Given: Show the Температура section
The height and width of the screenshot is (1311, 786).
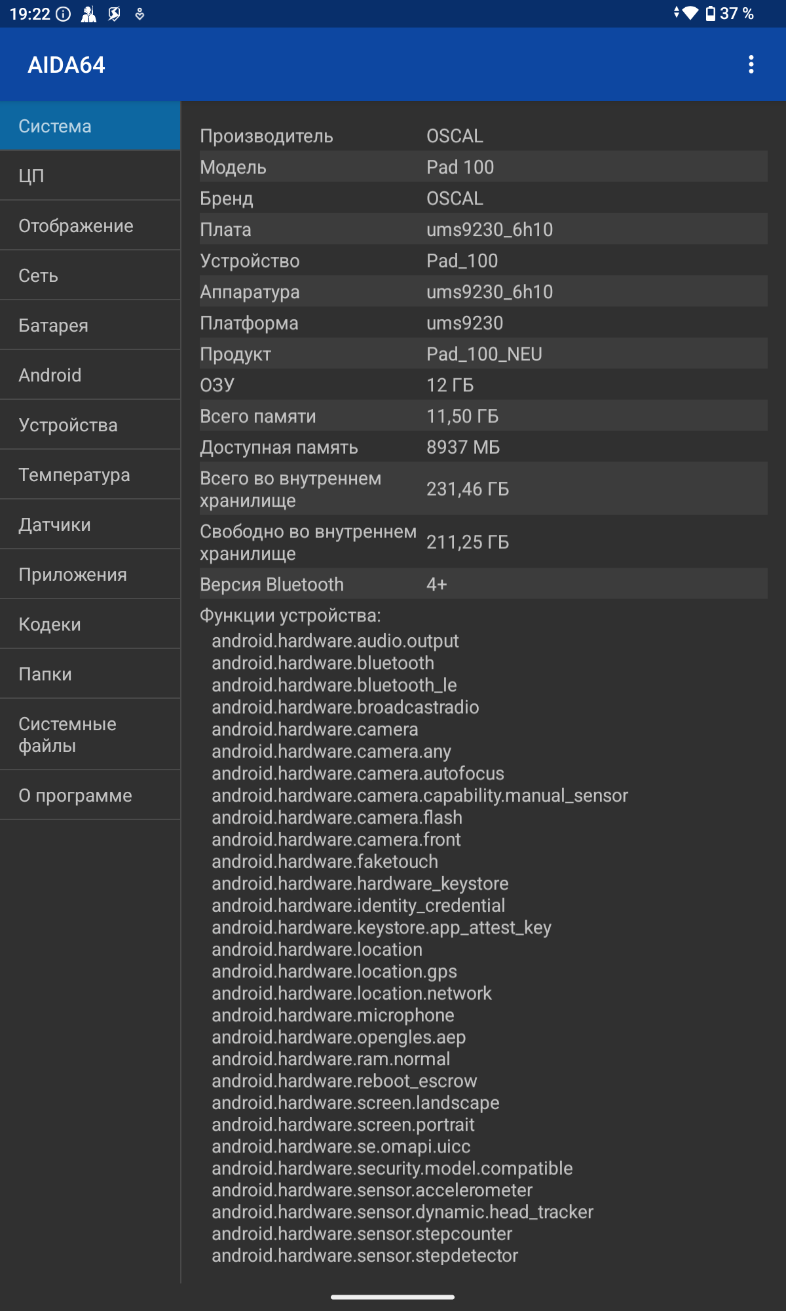Looking at the screenshot, I should [90, 475].
